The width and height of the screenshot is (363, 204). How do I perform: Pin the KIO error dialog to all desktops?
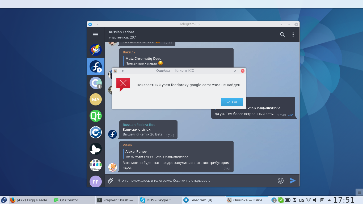click(123, 71)
